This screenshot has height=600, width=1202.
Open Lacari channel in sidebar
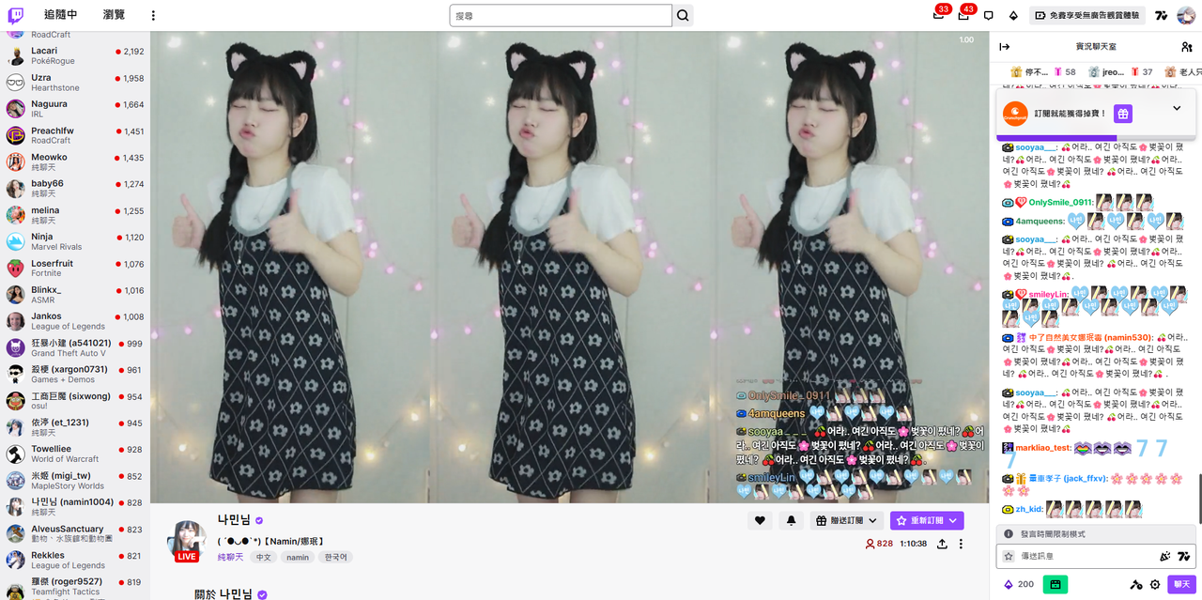(x=75, y=55)
